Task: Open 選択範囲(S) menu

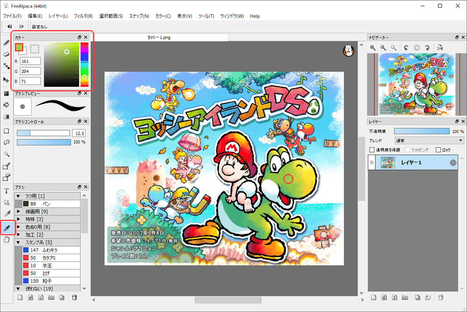Action: (x=111, y=16)
